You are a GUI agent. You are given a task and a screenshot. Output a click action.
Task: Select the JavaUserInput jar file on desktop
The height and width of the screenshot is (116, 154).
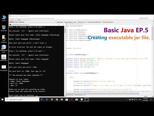tap(4, 58)
